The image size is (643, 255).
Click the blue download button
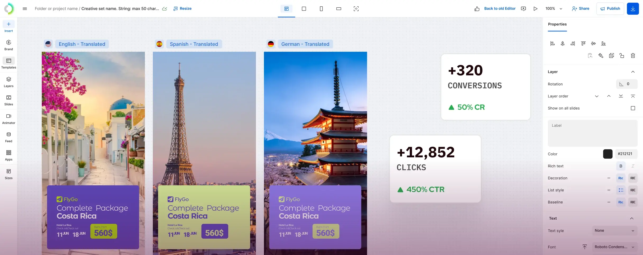click(633, 9)
